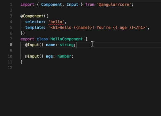Click the 'HelloComponent' class name
Viewport: 161px width, 116px height.
tap(66, 39)
